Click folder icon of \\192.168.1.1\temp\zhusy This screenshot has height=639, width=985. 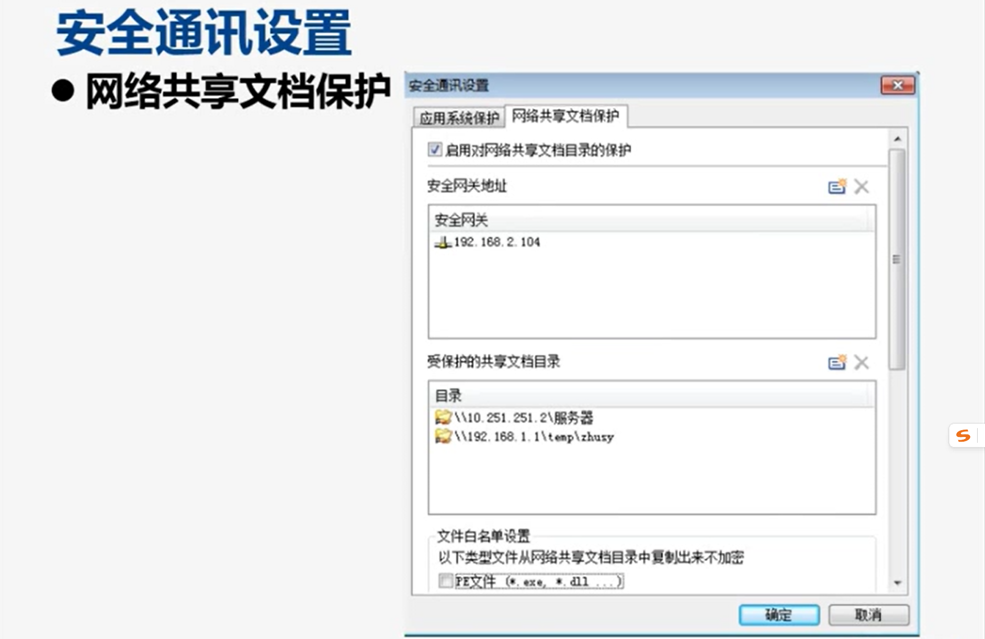click(443, 436)
